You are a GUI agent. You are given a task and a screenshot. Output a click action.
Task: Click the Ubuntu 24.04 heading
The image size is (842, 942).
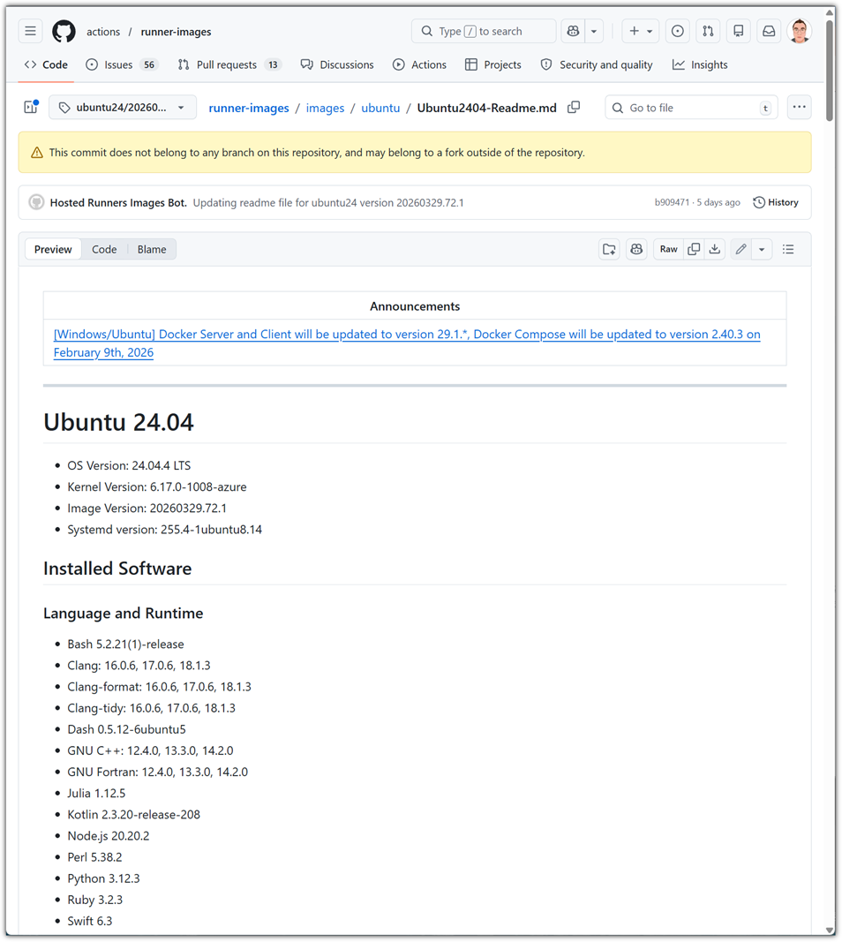click(x=118, y=422)
